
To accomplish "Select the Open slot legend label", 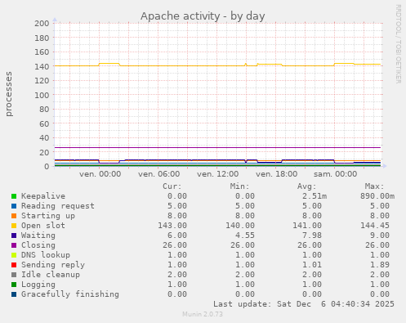I will click(x=43, y=226).
